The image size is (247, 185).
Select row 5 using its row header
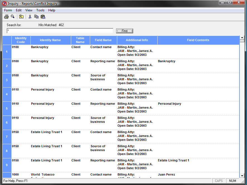pyautogui.click(x=7, y=108)
